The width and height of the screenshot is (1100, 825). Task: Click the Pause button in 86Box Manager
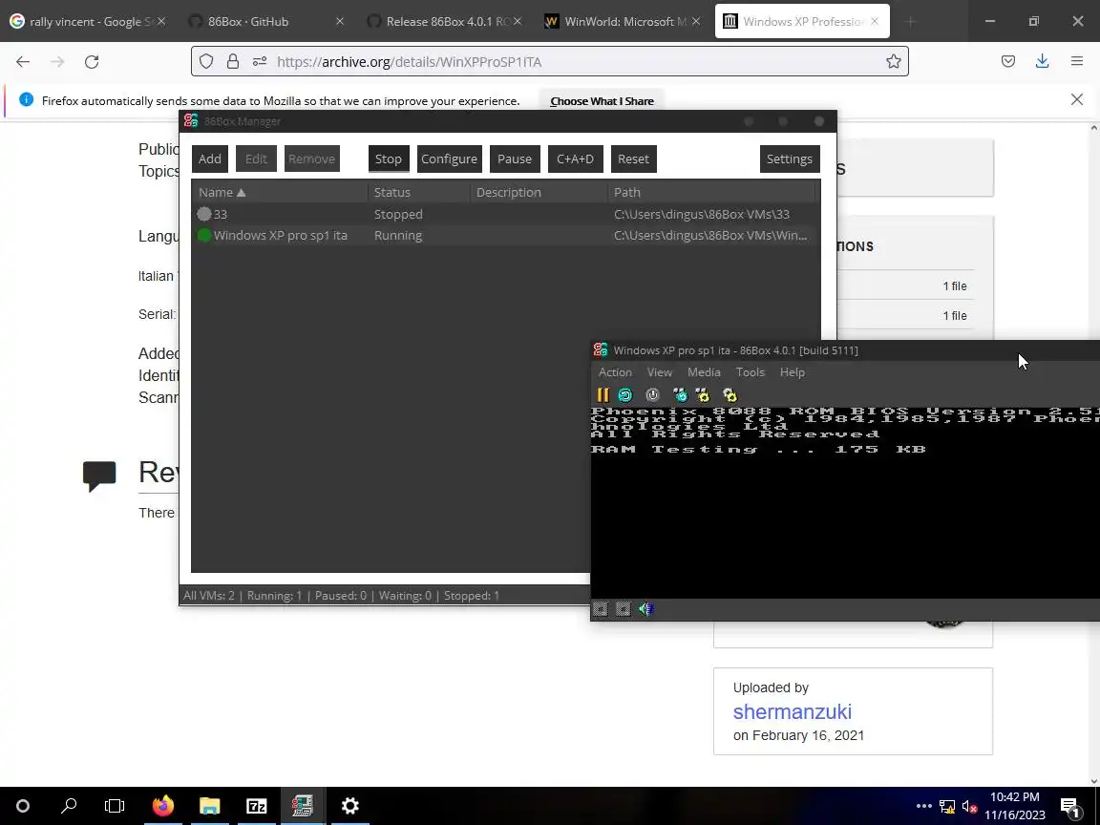coord(515,159)
